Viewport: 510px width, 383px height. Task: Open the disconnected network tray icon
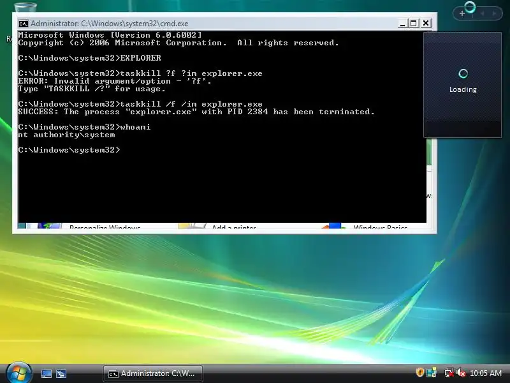(449, 372)
